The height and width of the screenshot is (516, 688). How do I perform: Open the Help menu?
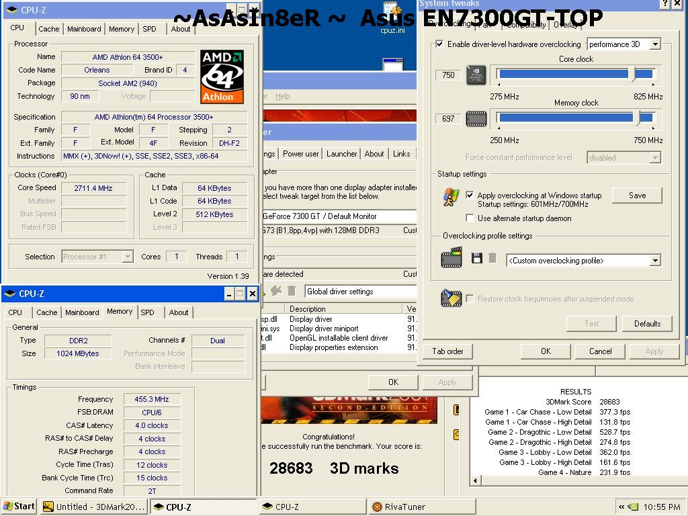(x=283, y=96)
